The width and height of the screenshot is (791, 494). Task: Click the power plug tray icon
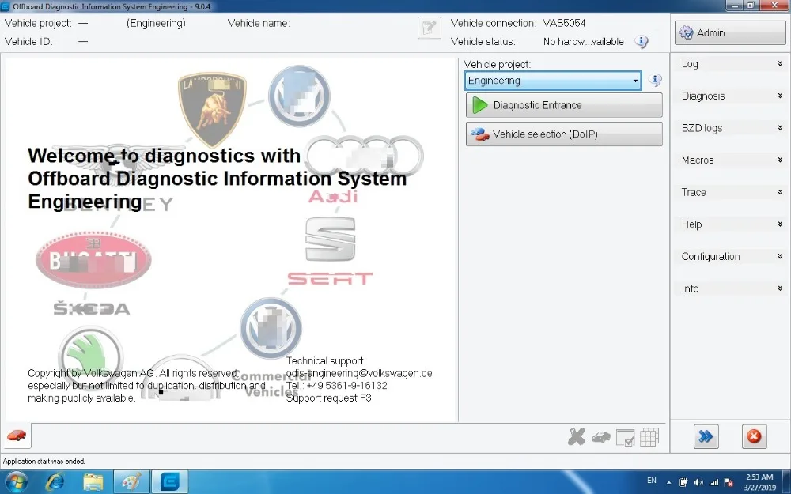click(x=683, y=482)
